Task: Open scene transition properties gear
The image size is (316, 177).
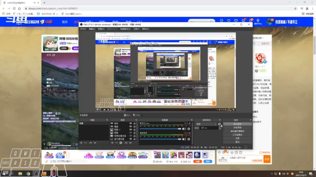Action: (x=219, y=124)
